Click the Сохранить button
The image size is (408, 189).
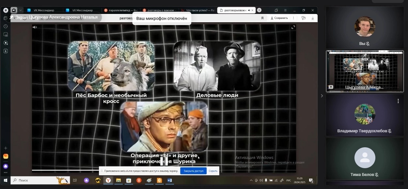[279, 18]
